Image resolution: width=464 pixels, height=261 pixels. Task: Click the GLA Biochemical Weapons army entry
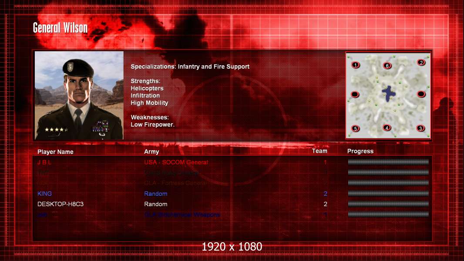[182, 214]
